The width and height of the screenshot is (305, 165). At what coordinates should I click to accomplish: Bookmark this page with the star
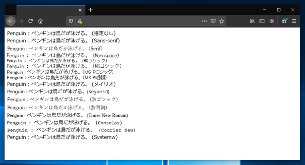pyautogui.click(x=222, y=21)
